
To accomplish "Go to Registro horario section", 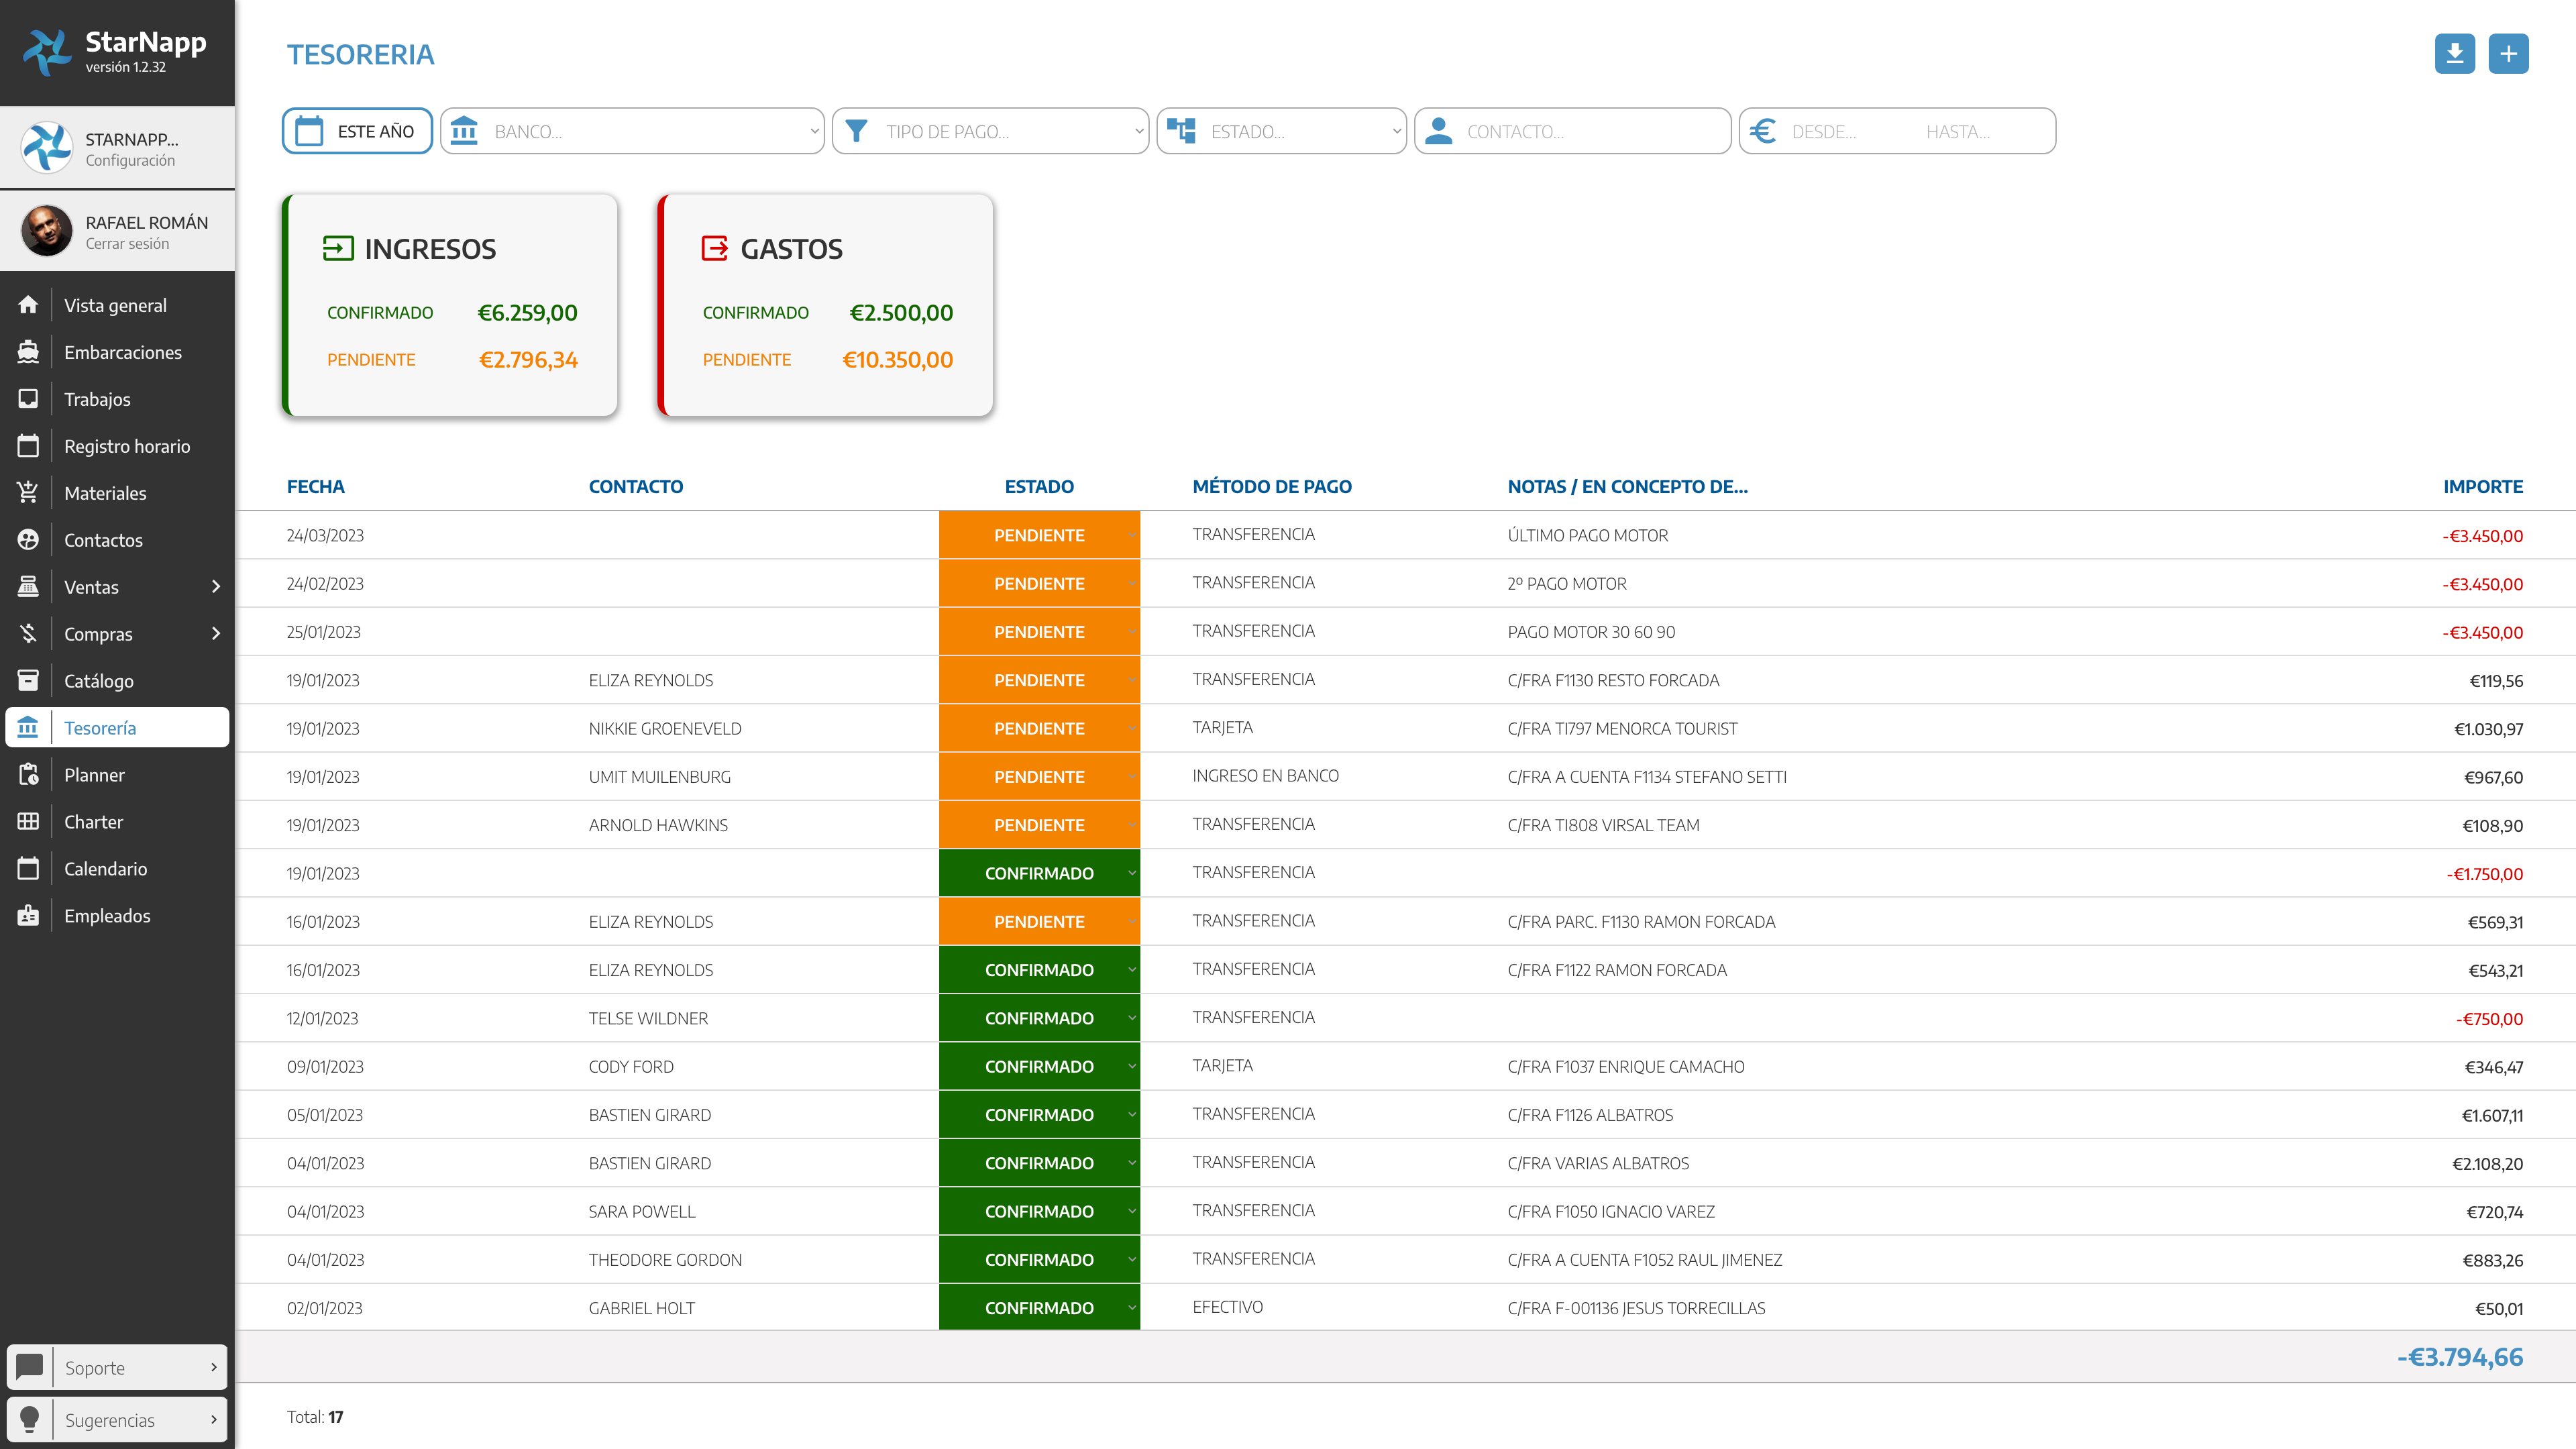I will (x=126, y=446).
